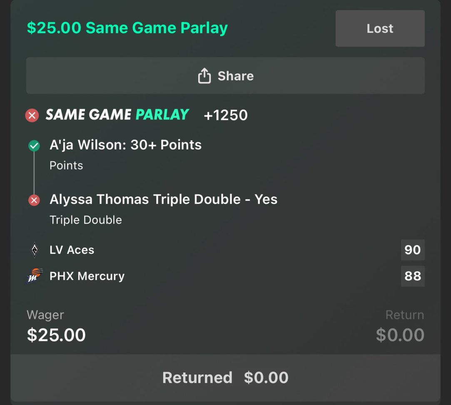The height and width of the screenshot is (405, 451).
Task: Open the LV Aces team page
Action: point(72,250)
